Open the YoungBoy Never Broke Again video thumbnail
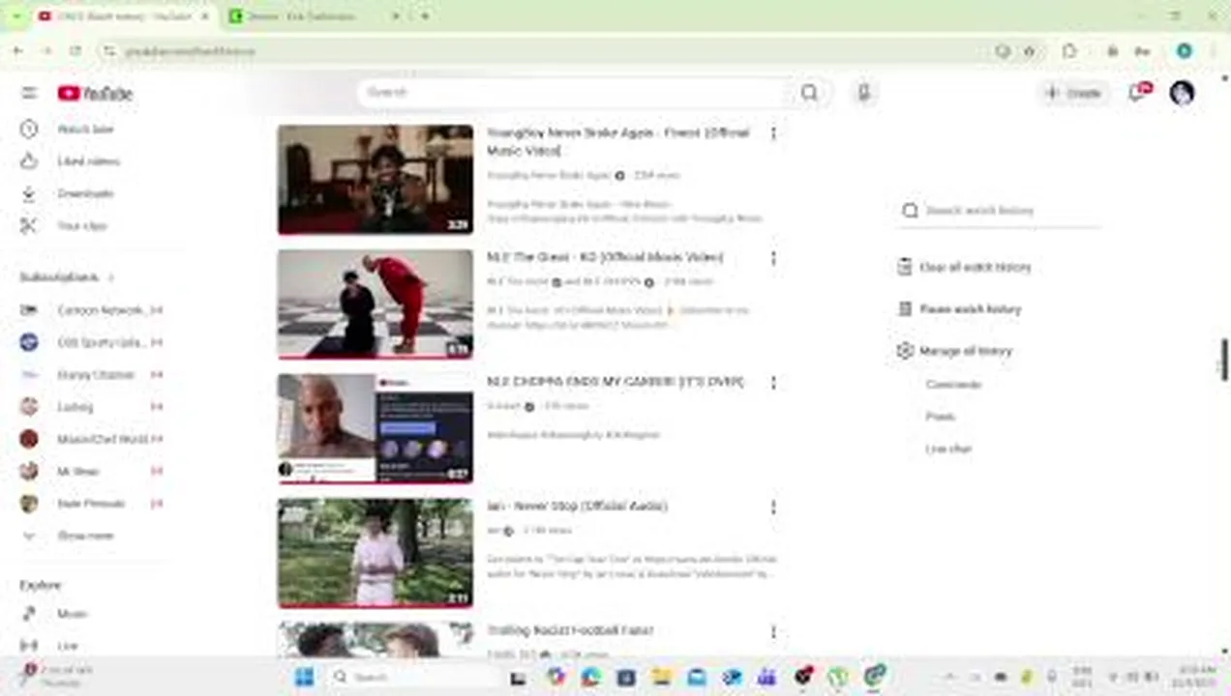 click(375, 180)
